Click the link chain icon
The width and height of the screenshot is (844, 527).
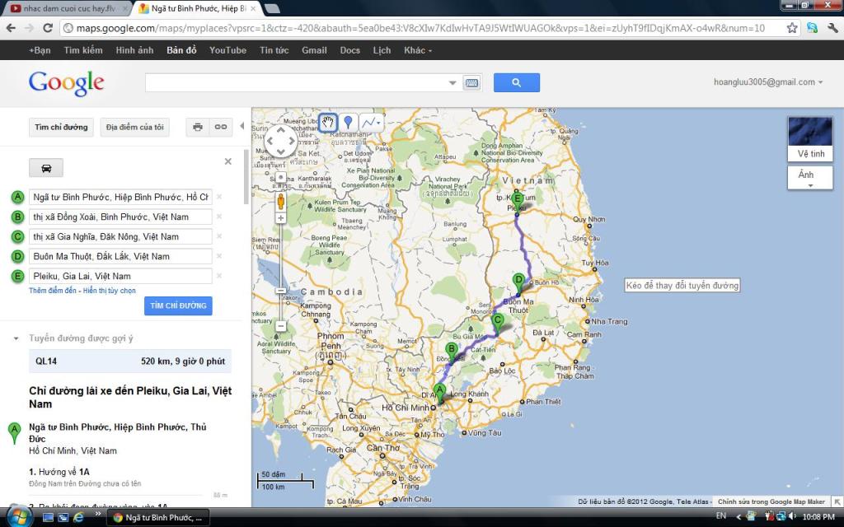click(221, 127)
